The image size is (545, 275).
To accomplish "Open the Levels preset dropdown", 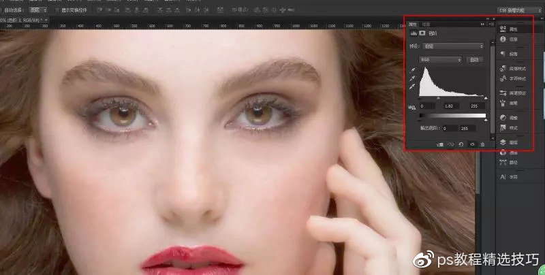I will pos(456,46).
